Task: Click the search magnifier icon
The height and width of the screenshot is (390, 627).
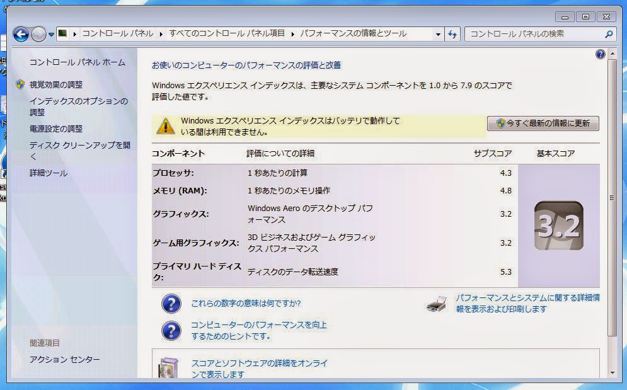Action: coord(609,35)
